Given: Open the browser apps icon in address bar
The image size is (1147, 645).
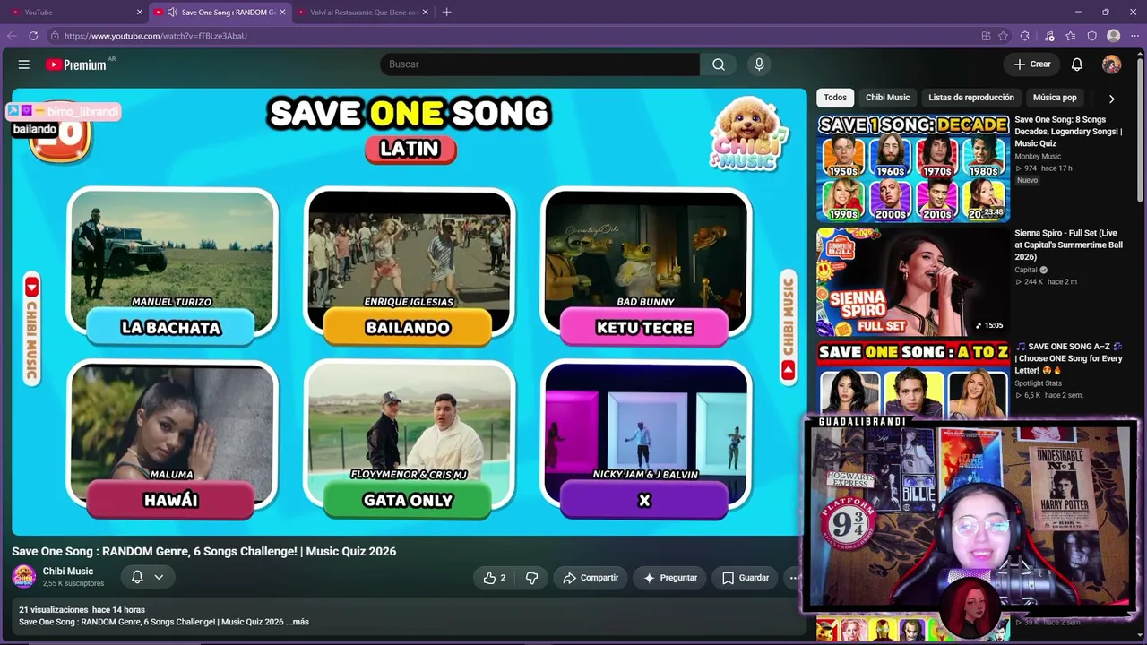Looking at the screenshot, I should point(986,36).
